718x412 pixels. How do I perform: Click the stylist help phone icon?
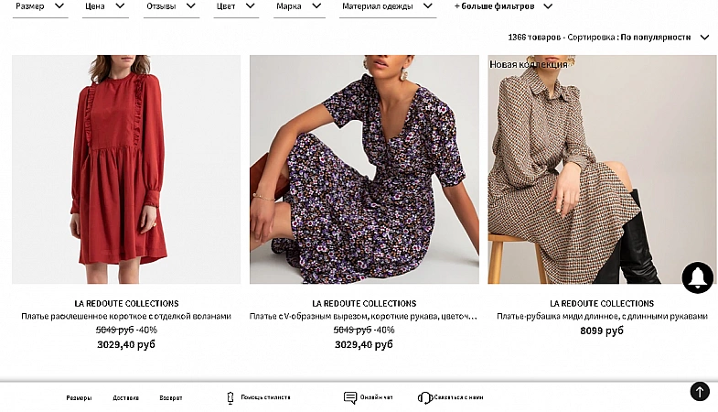pyautogui.click(x=230, y=398)
